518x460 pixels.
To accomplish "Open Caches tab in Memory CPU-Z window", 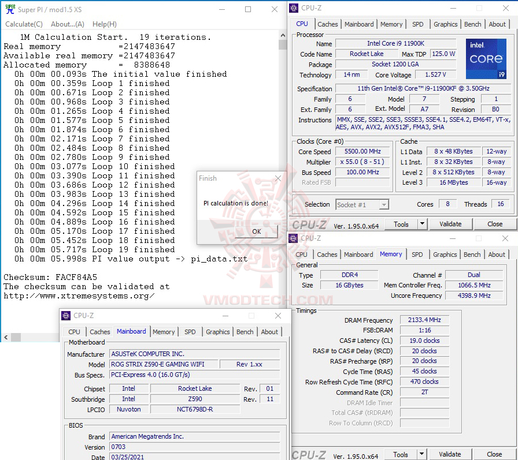I will [x=327, y=254].
